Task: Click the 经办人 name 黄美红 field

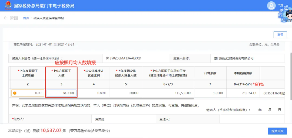Action: (x=124, y=119)
